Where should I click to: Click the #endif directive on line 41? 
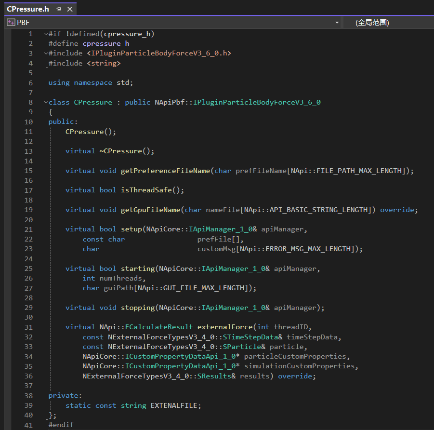(61, 425)
